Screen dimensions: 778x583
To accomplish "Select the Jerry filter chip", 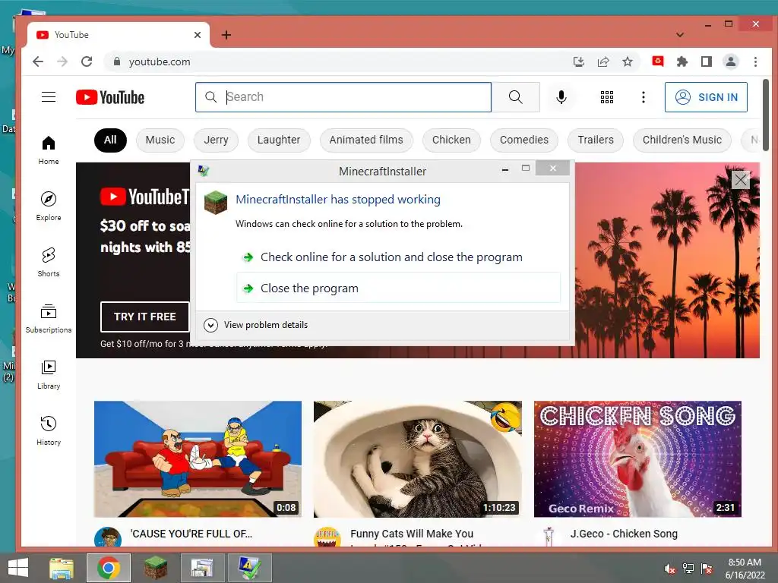I will tap(216, 140).
